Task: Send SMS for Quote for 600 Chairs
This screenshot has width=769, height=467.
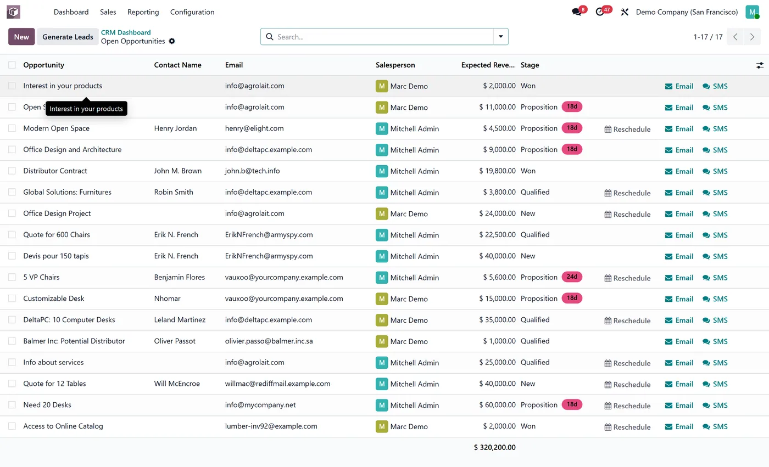Action: coord(715,235)
